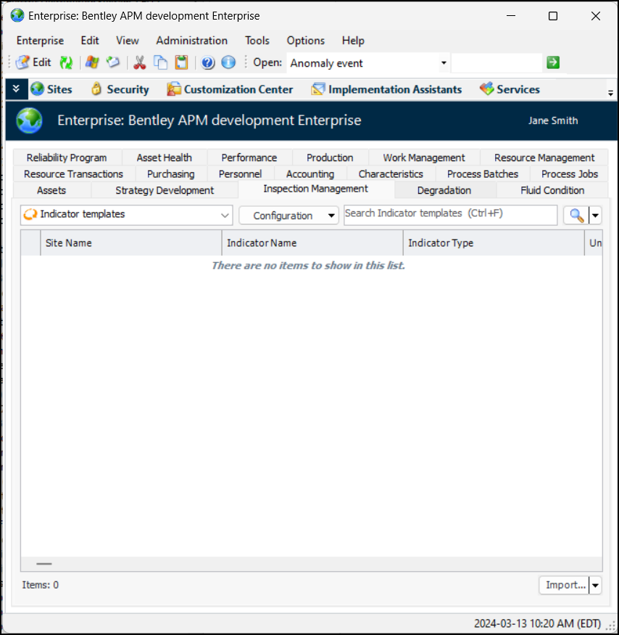The width and height of the screenshot is (619, 635).
Task: Switch to the Degradation tab
Action: [x=444, y=190]
